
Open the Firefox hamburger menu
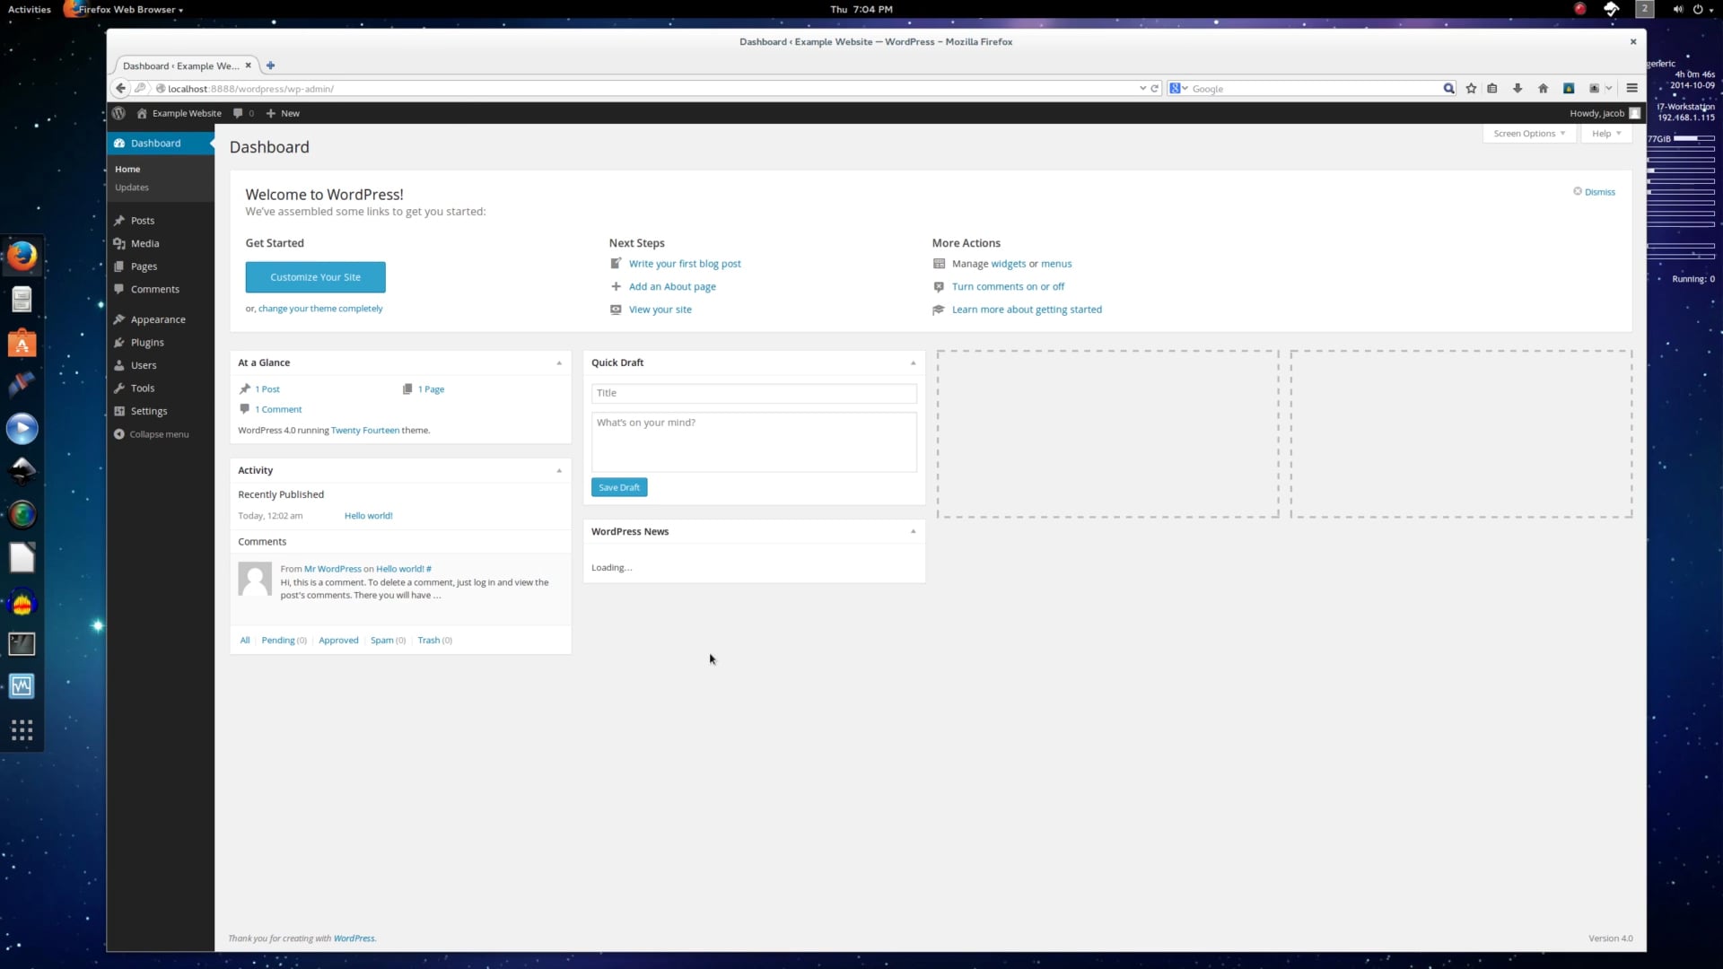1631,88
